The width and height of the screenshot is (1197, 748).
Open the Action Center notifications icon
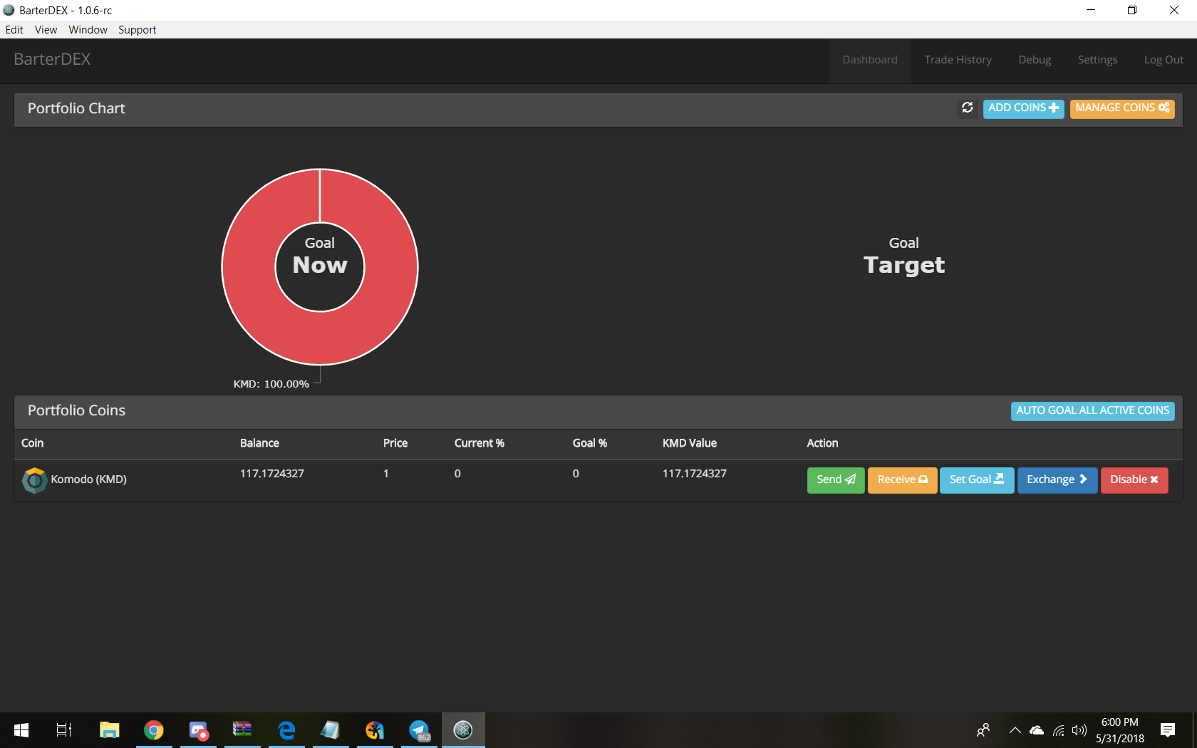coord(1167,730)
